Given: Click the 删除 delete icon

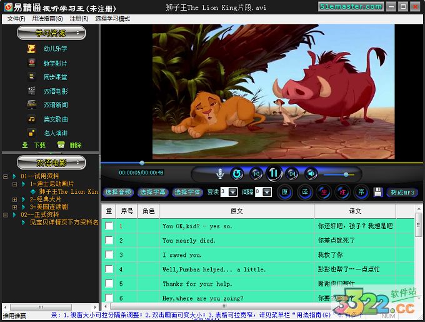Looking at the screenshot, I should [61, 145].
